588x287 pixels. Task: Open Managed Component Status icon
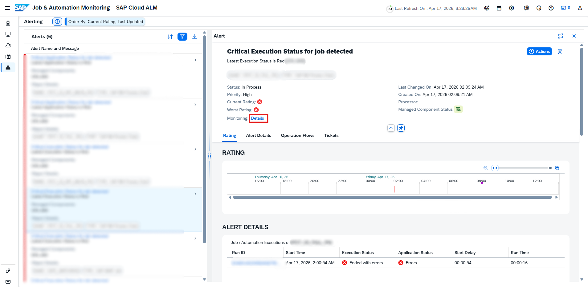tap(458, 109)
